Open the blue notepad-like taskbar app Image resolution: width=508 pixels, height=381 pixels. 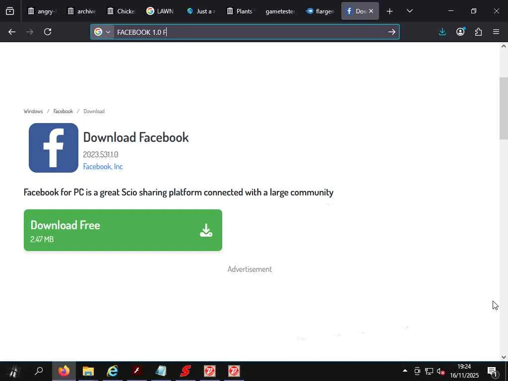[161, 371]
